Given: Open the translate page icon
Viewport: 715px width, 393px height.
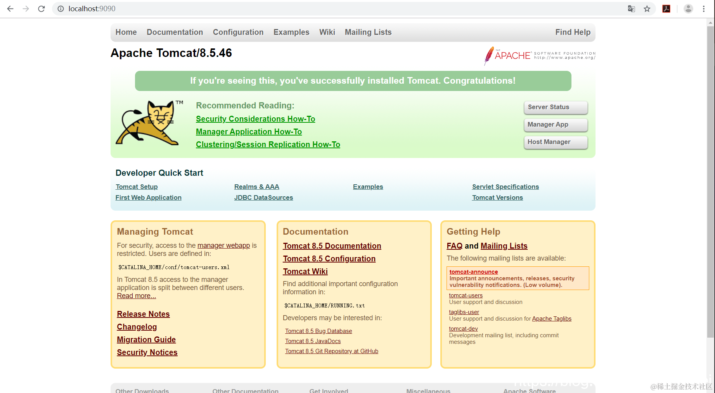Looking at the screenshot, I should click(x=632, y=9).
